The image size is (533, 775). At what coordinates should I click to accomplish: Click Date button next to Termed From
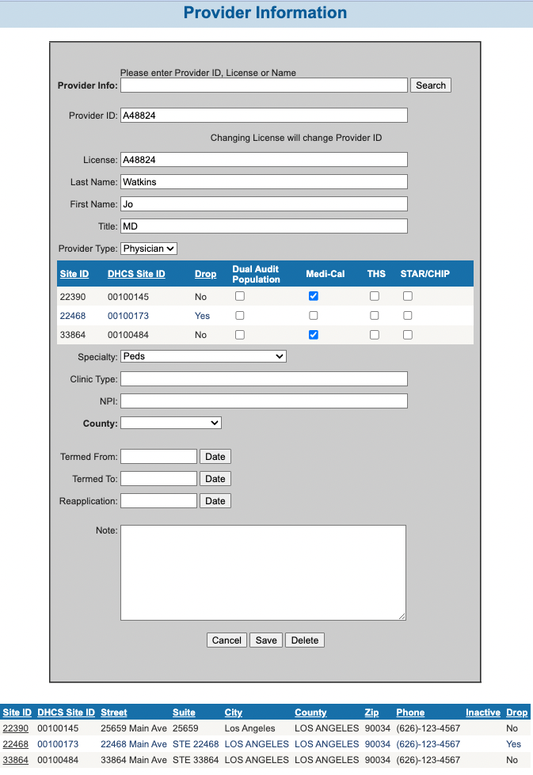click(x=215, y=457)
